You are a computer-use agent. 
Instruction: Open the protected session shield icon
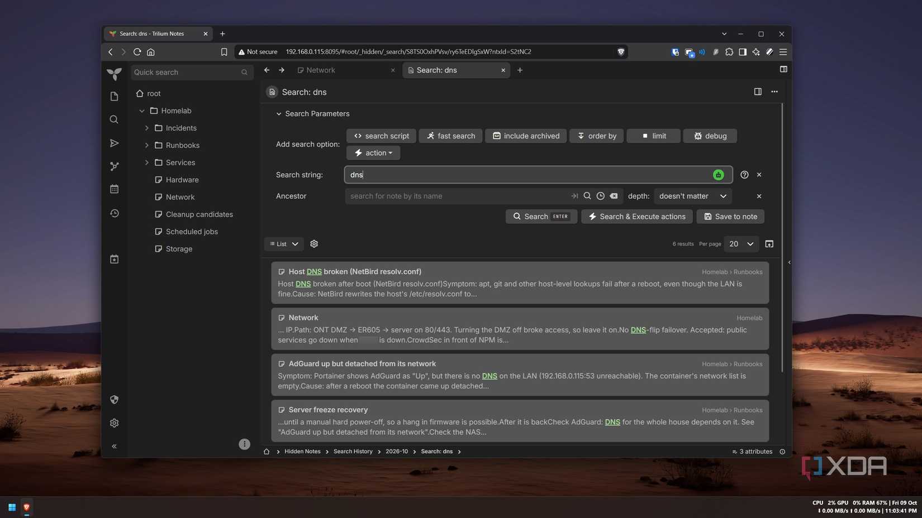click(114, 400)
